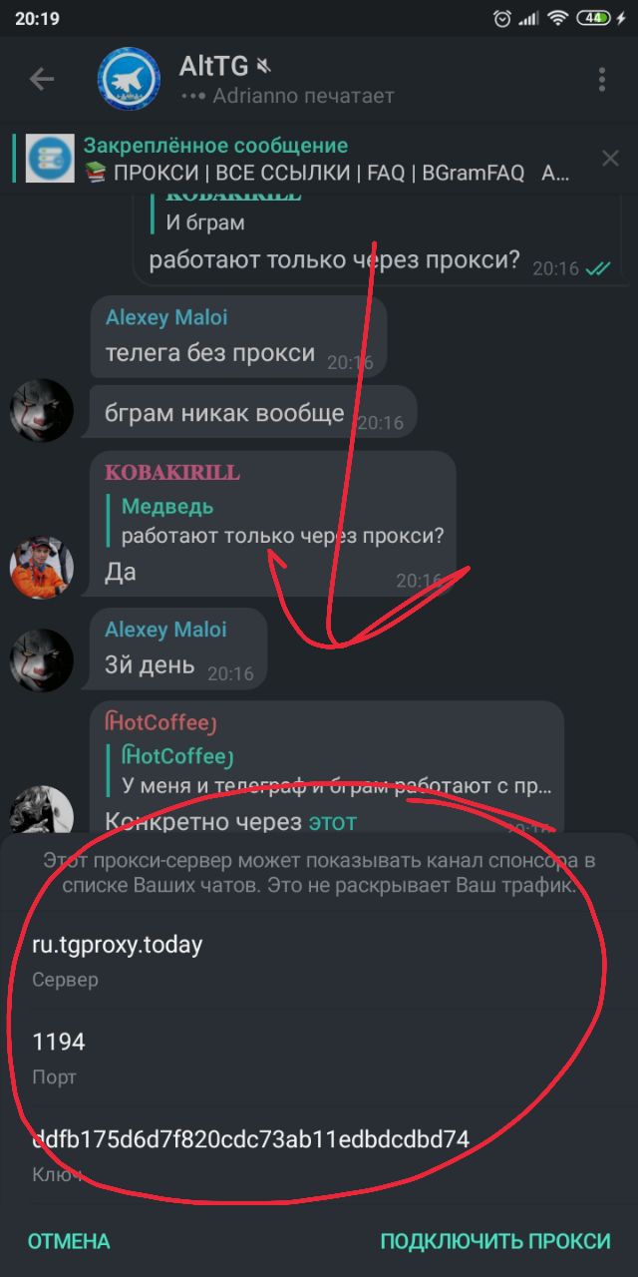
Task: Tap Alexey Maloi avatar near 3й день
Action: 42,660
